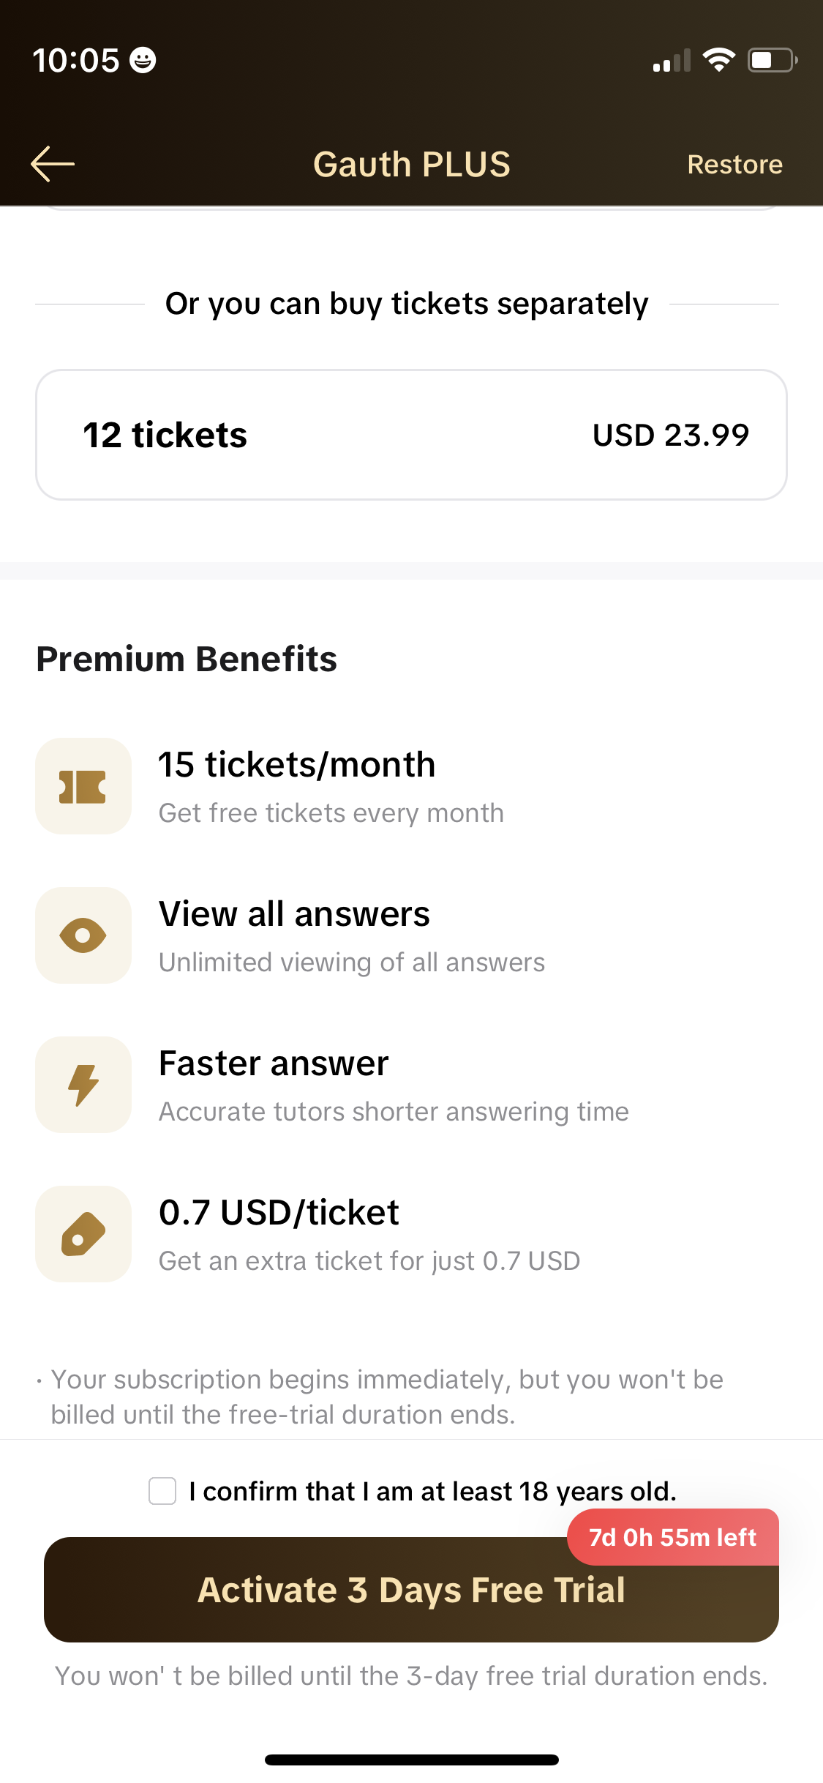Tap the Wi-Fi status icon
The width and height of the screenshot is (823, 1783).
click(718, 60)
